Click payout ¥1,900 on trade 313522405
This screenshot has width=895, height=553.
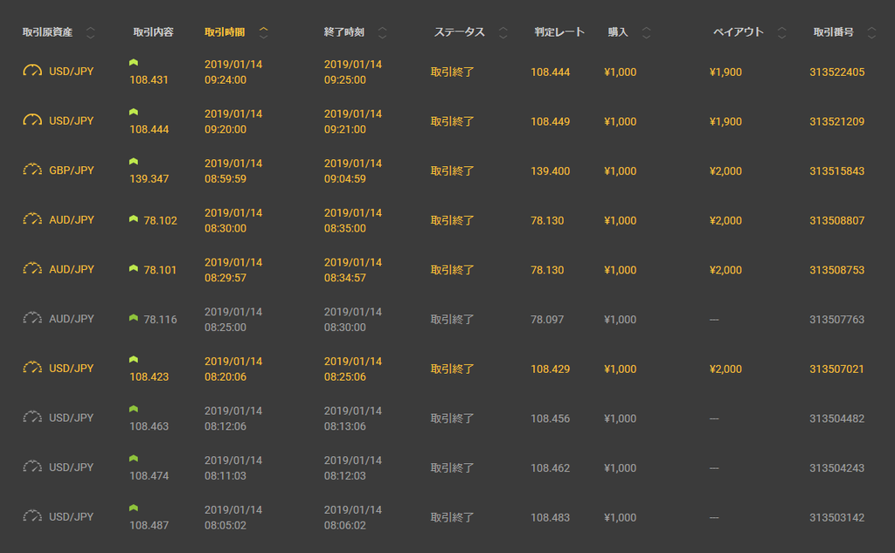(725, 72)
